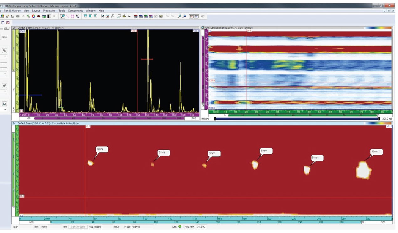Toggle the second pressed button near toolbar end
Viewport: 398px width, 233px height.
pos(196,16)
